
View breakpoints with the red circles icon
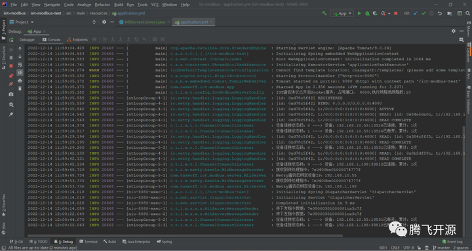(11, 76)
